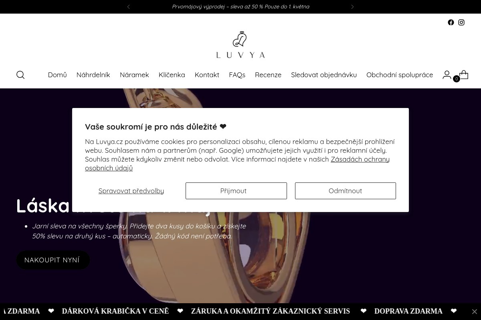Open Spravovat předvolby cookie settings
Screen dimensions: 481x320
coord(131,191)
